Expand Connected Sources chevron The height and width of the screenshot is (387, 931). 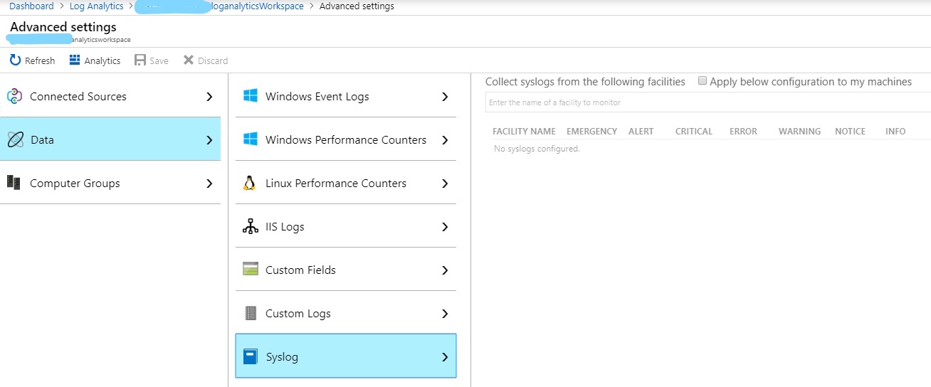(x=209, y=97)
